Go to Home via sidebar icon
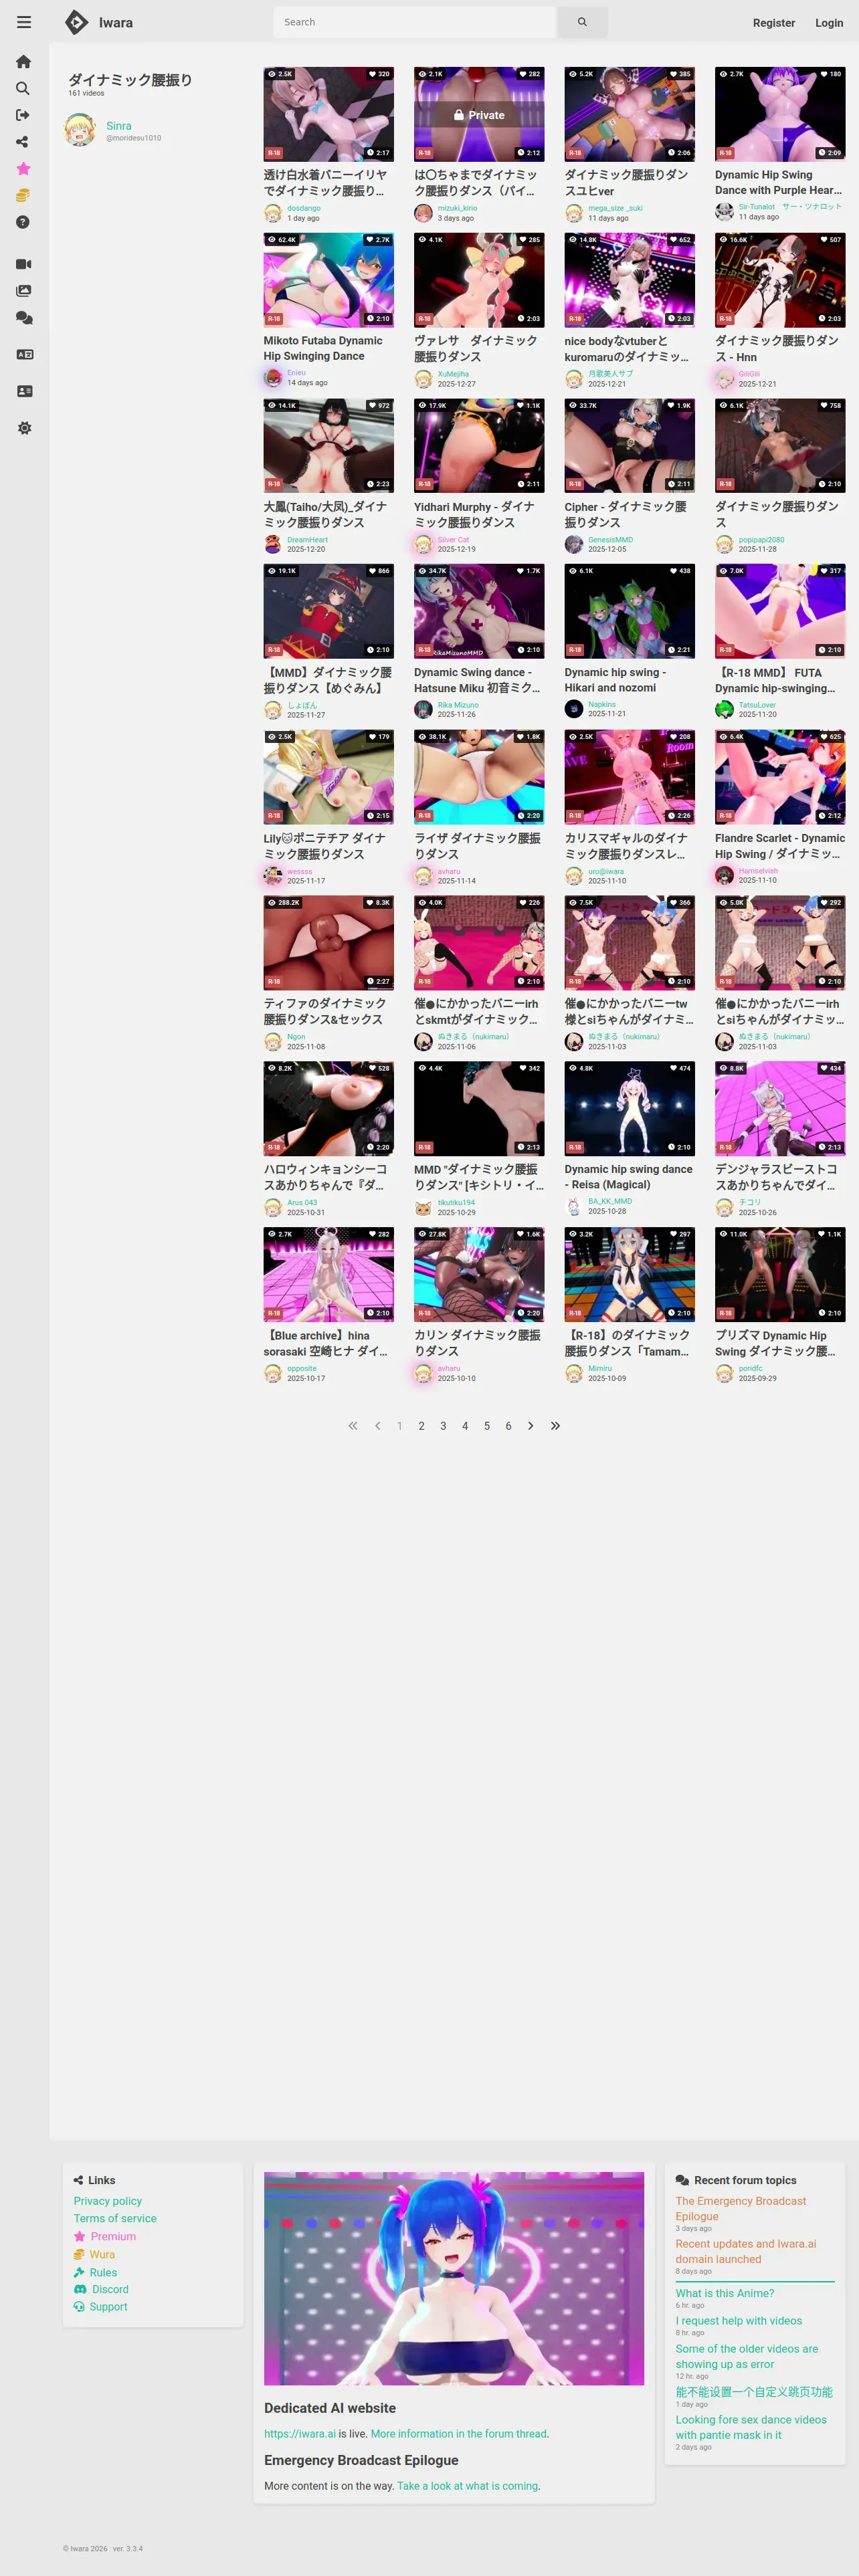This screenshot has height=2576, width=859. (24, 62)
